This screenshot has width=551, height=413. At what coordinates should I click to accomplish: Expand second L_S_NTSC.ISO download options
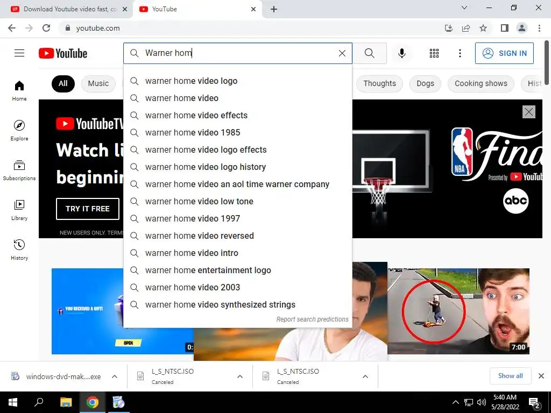(365, 376)
